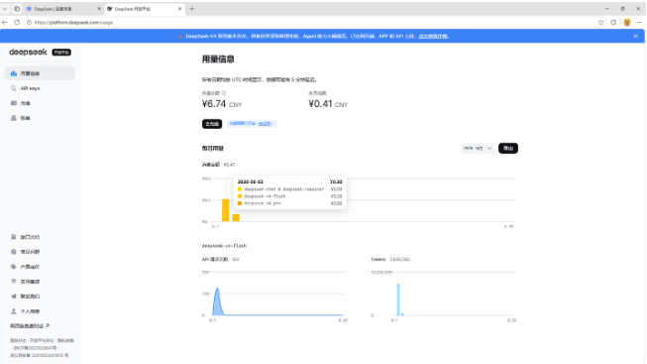647x364 pixels.
Task: Click the tall blue bar in the Tokens chart
Action: pos(398,300)
